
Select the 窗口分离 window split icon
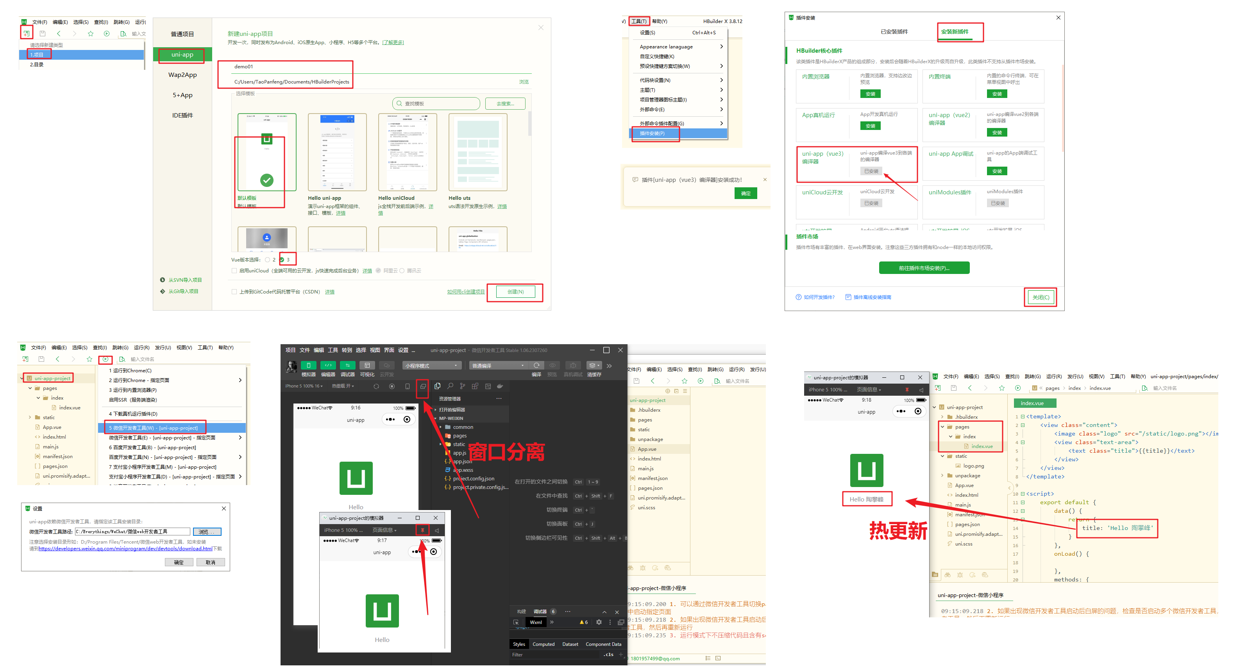[x=422, y=386]
